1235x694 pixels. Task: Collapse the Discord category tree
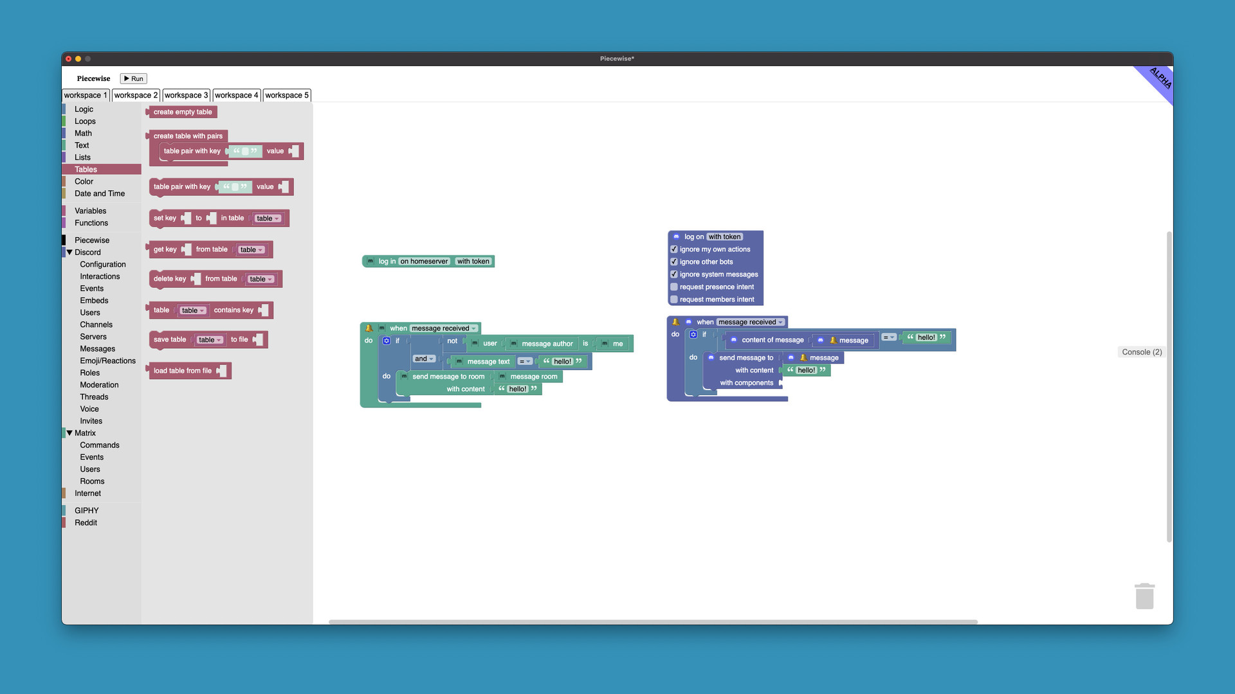69,253
